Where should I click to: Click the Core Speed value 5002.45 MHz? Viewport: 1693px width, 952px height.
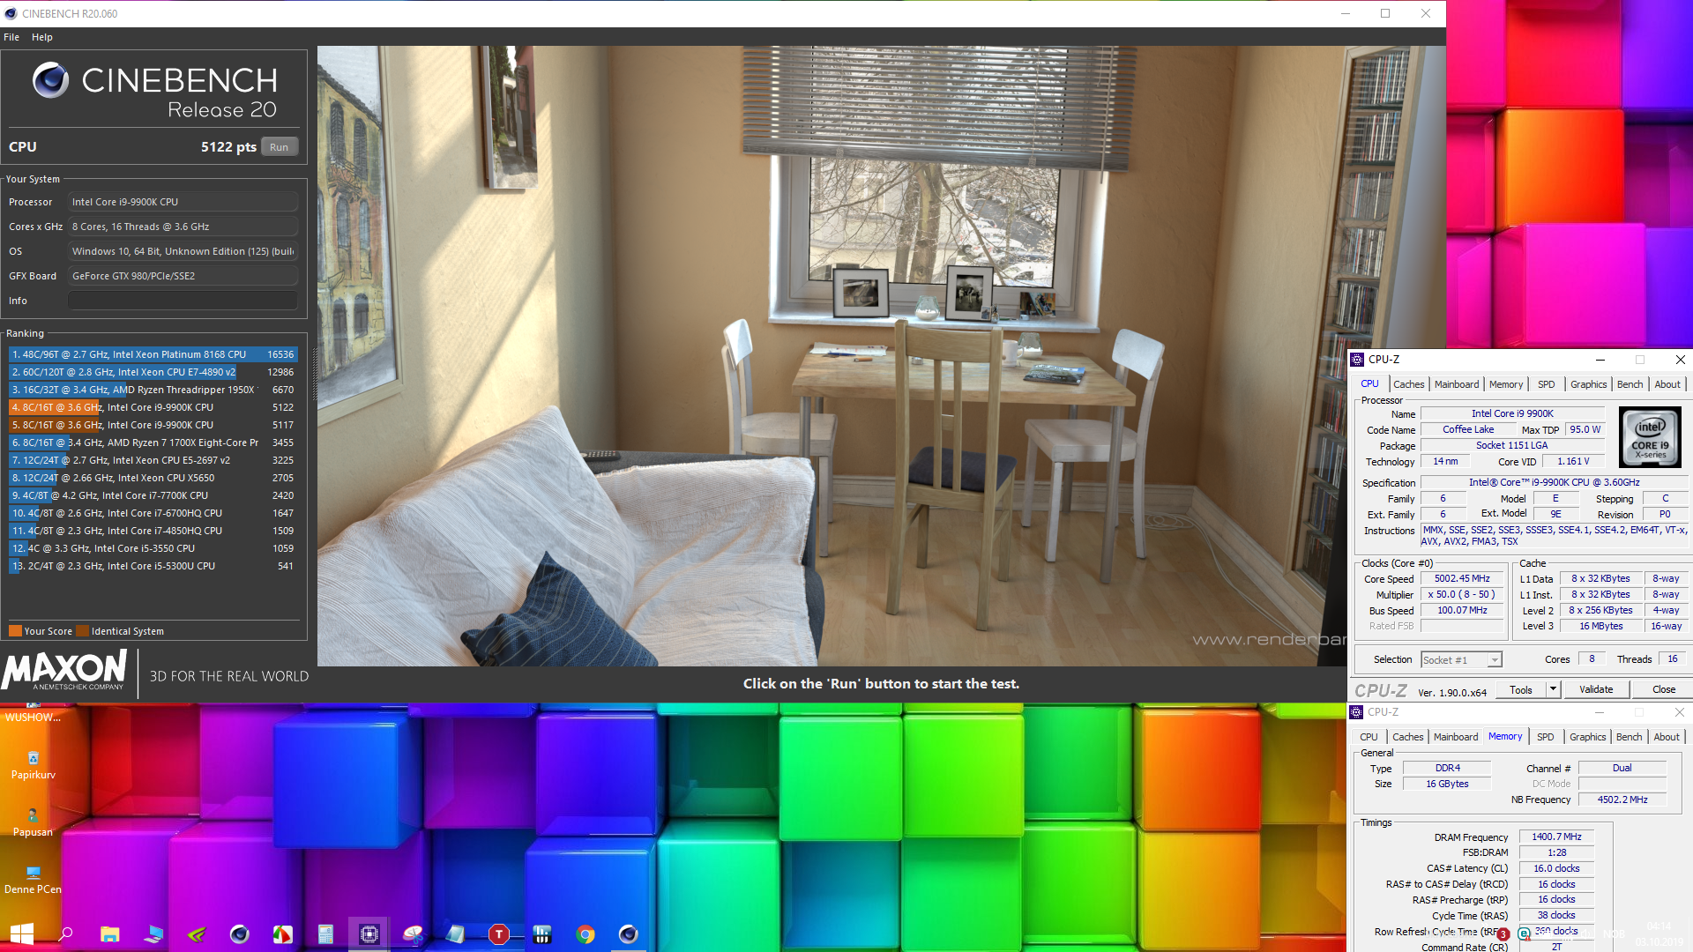click(x=1462, y=579)
